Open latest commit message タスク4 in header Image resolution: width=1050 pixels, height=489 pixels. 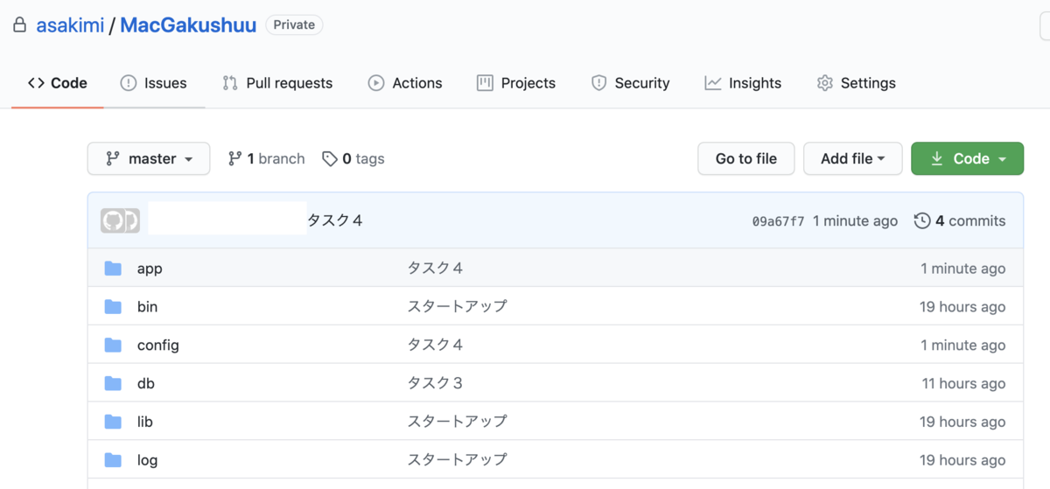[x=335, y=220]
